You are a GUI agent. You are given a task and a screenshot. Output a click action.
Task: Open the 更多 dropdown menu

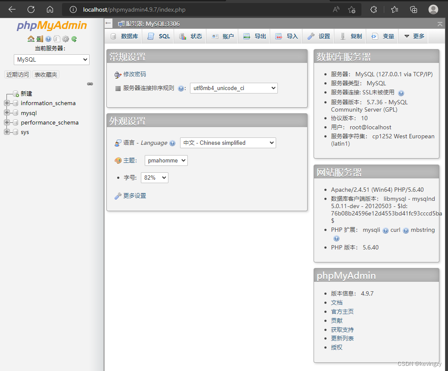(x=413, y=36)
